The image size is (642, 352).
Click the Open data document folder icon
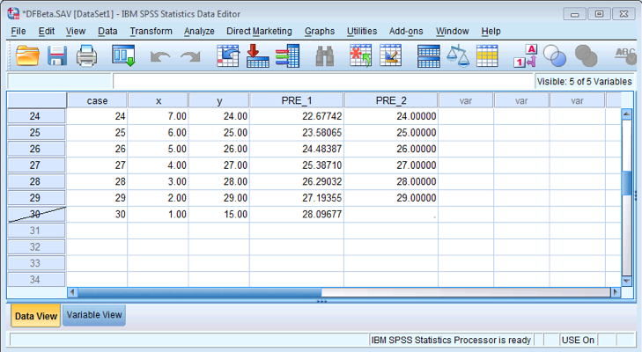click(x=27, y=57)
